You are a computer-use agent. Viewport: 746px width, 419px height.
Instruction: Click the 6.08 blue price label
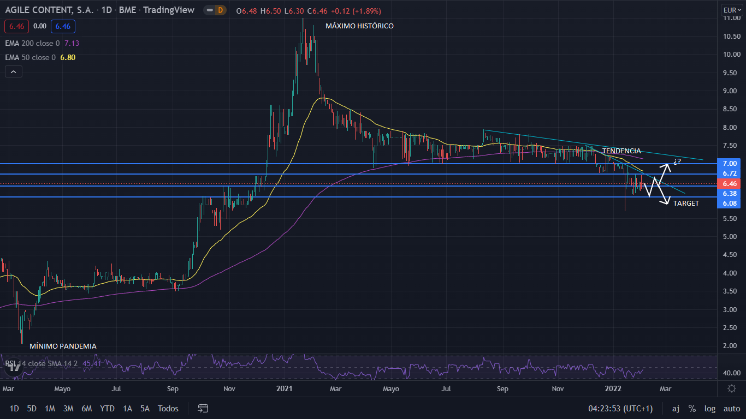(730, 203)
